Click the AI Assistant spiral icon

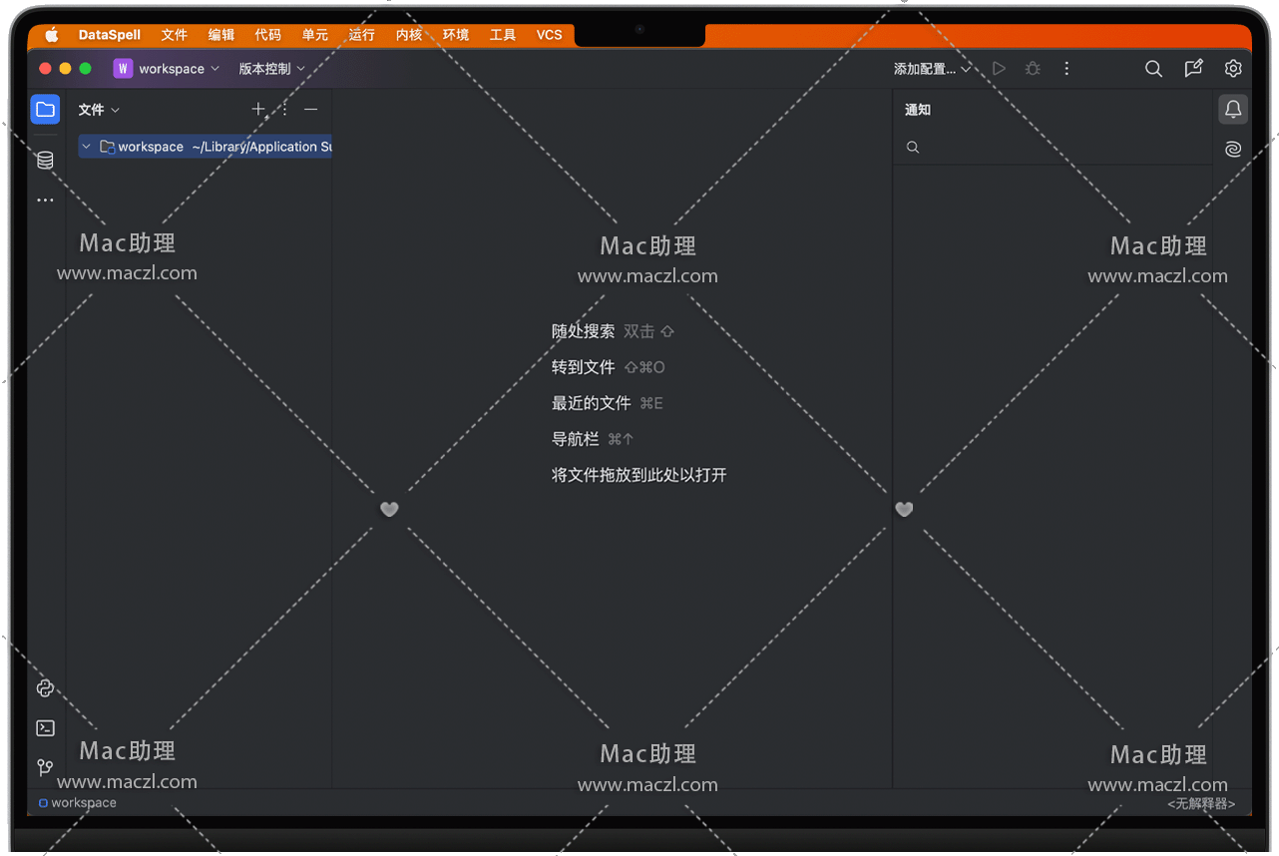pyautogui.click(x=1233, y=149)
